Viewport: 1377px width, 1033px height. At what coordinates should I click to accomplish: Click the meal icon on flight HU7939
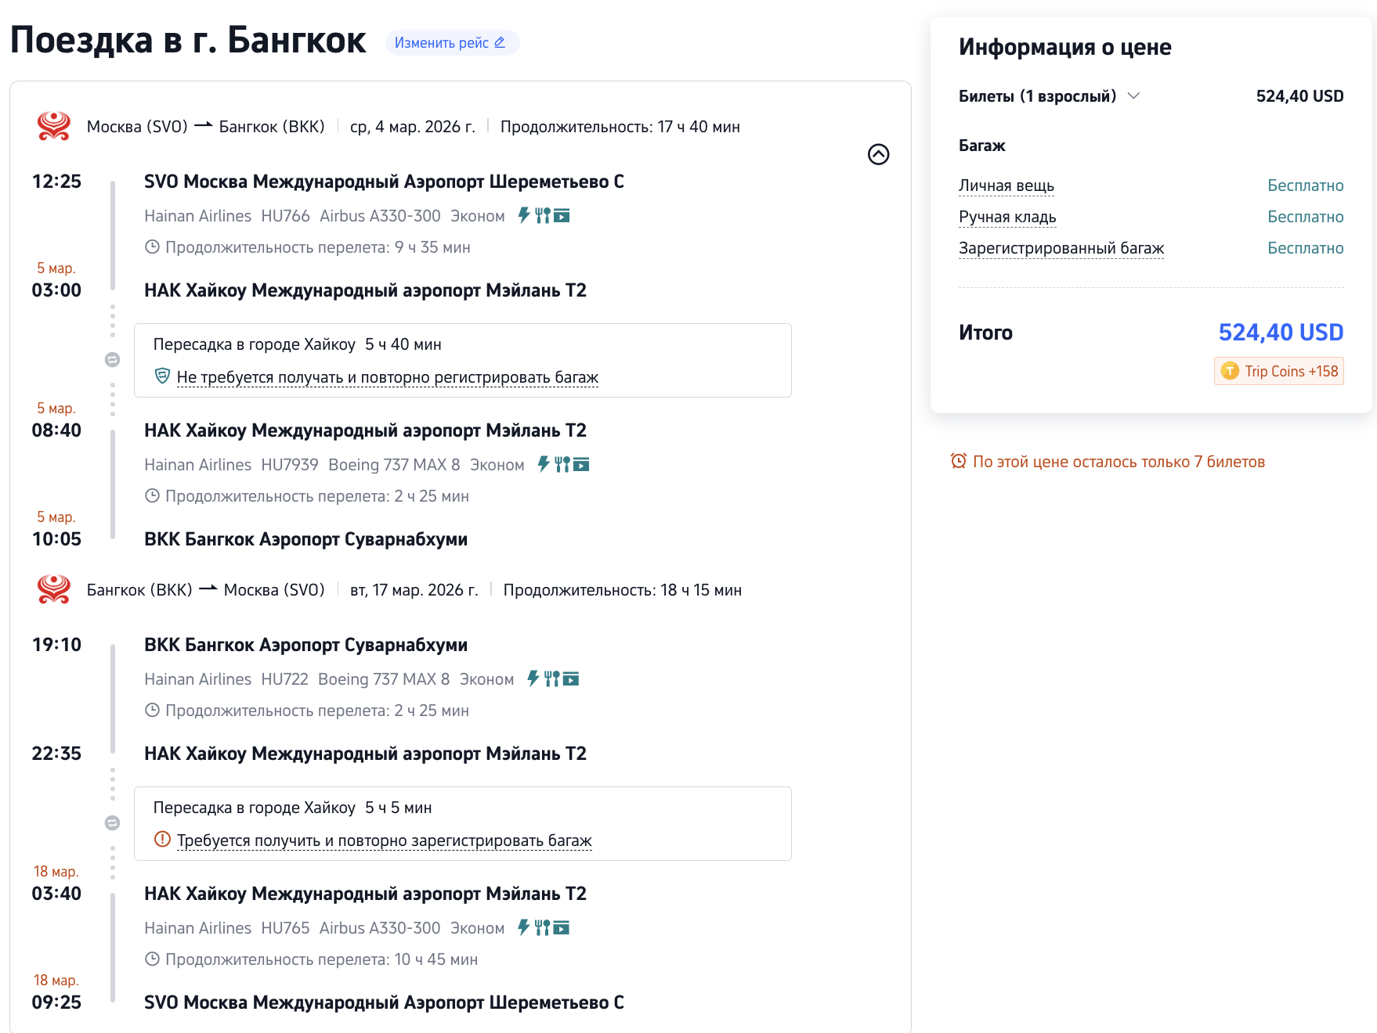coord(562,465)
